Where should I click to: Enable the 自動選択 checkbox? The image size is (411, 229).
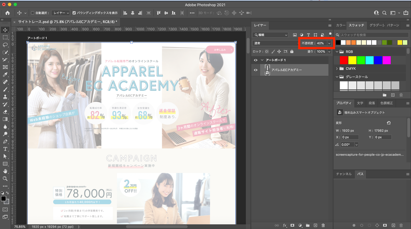(x=33, y=13)
